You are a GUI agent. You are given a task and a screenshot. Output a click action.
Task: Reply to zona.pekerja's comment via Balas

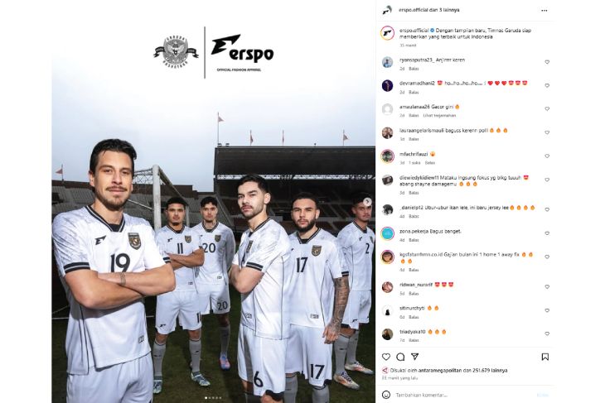414,240
